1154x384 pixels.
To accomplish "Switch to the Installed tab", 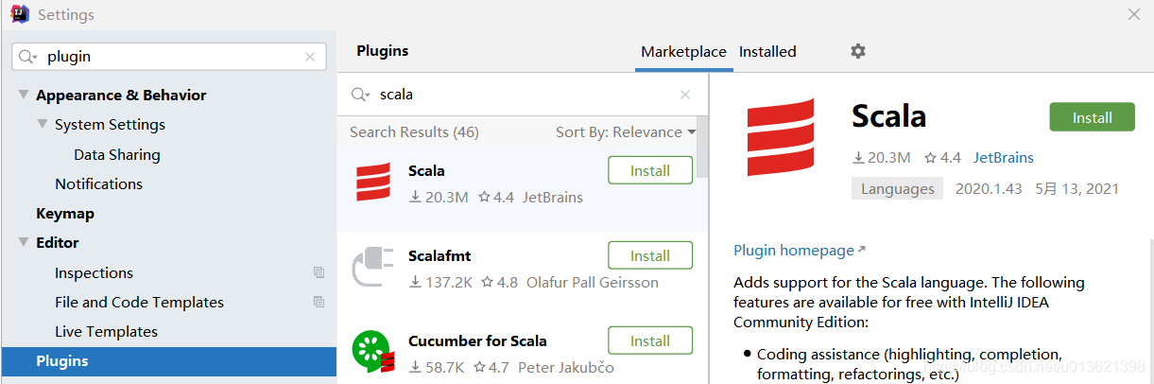I will pyautogui.click(x=767, y=52).
